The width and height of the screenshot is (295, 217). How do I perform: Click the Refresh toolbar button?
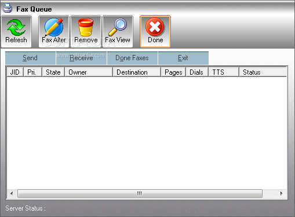16,31
